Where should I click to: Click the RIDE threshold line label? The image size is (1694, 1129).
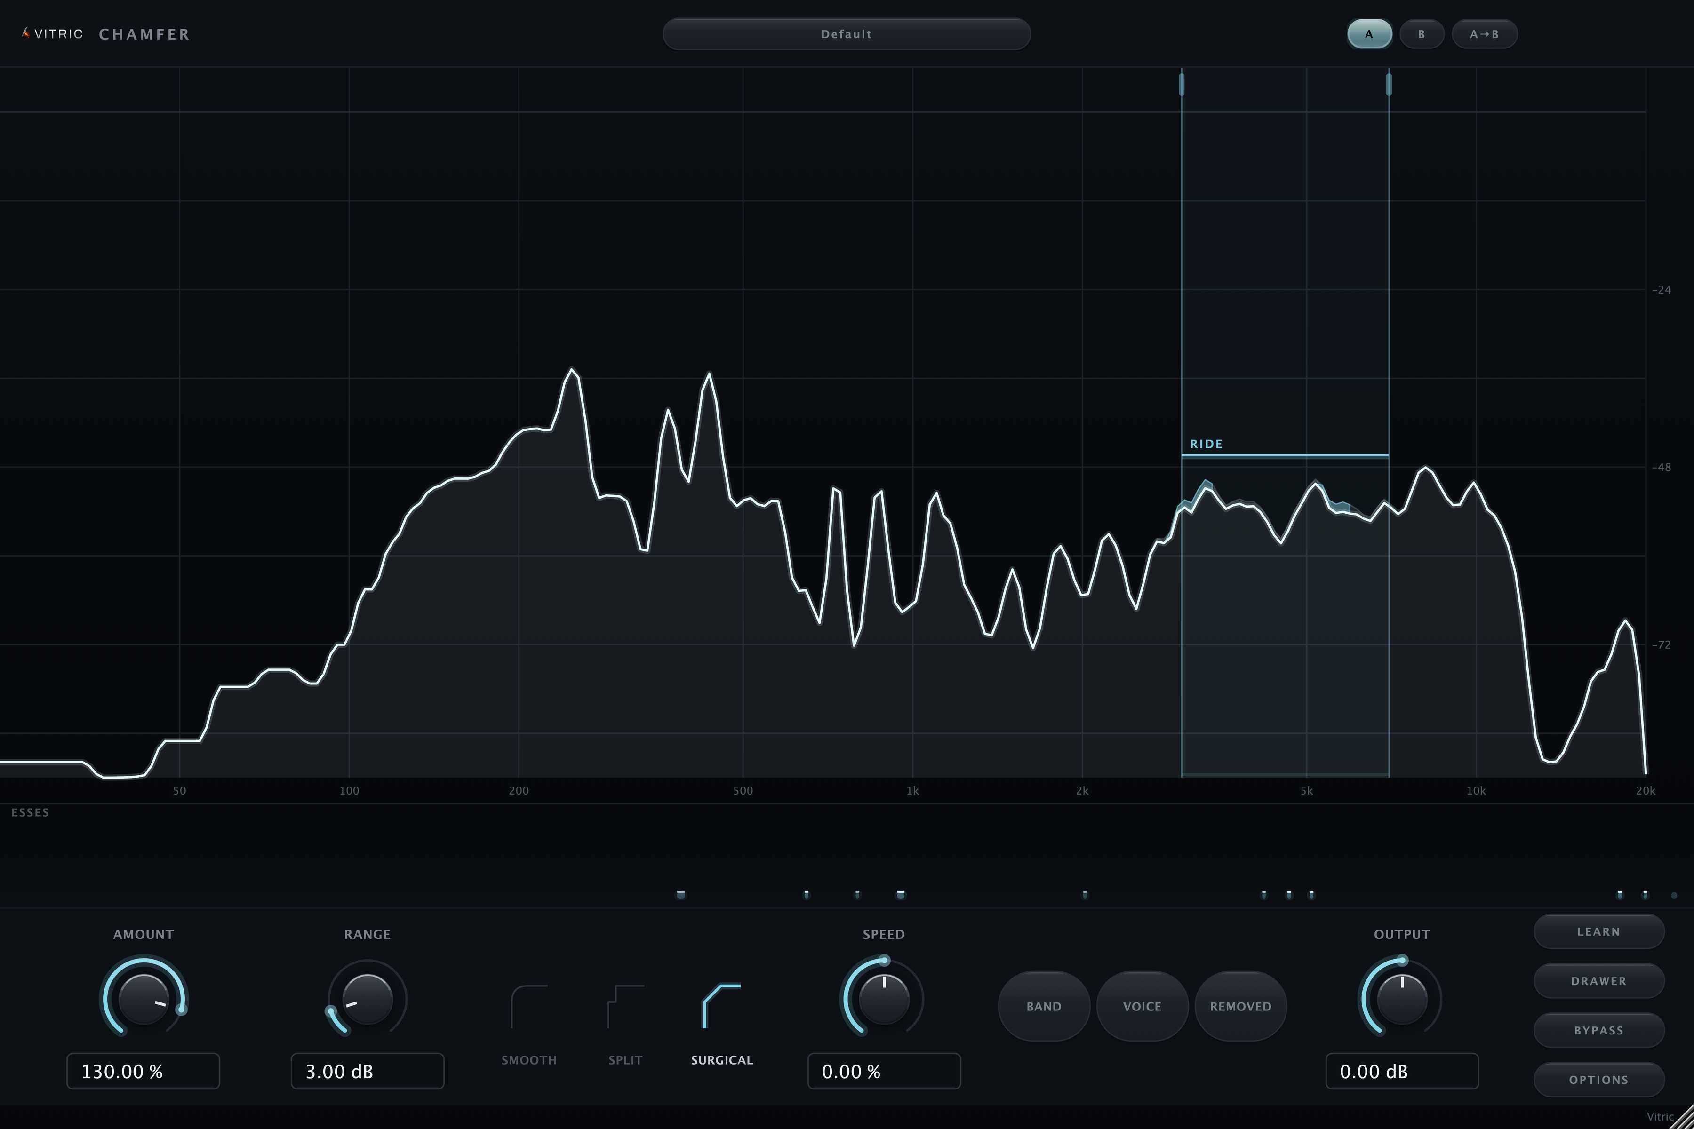point(1207,444)
